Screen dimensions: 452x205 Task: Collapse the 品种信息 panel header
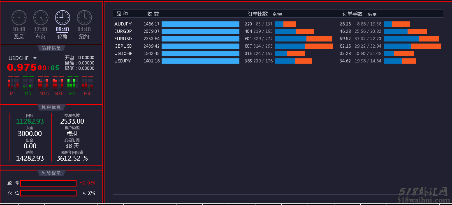tap(51, 48)
